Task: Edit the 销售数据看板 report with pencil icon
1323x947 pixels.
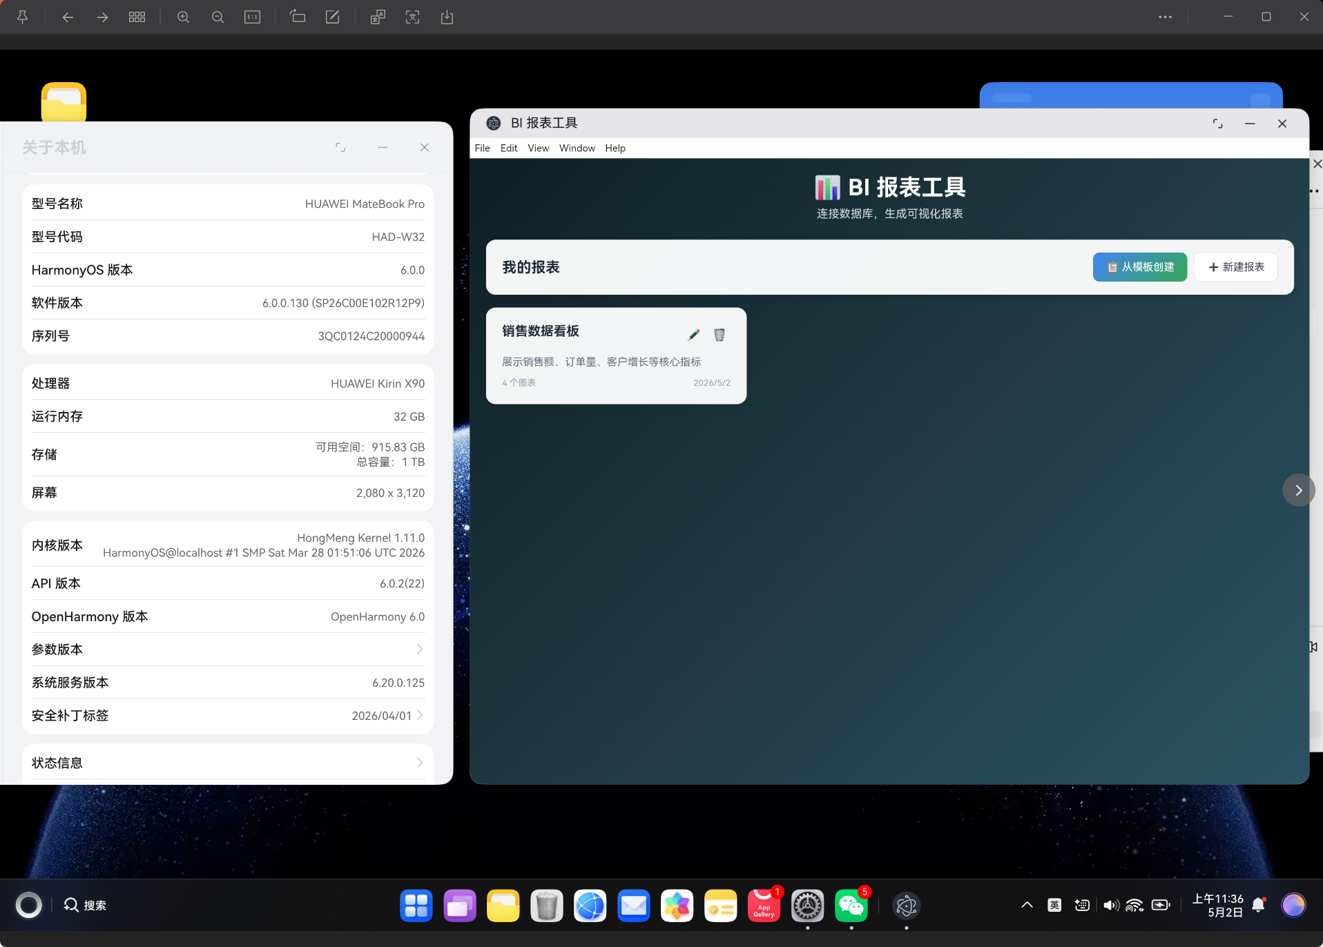Action: (694, 335)
